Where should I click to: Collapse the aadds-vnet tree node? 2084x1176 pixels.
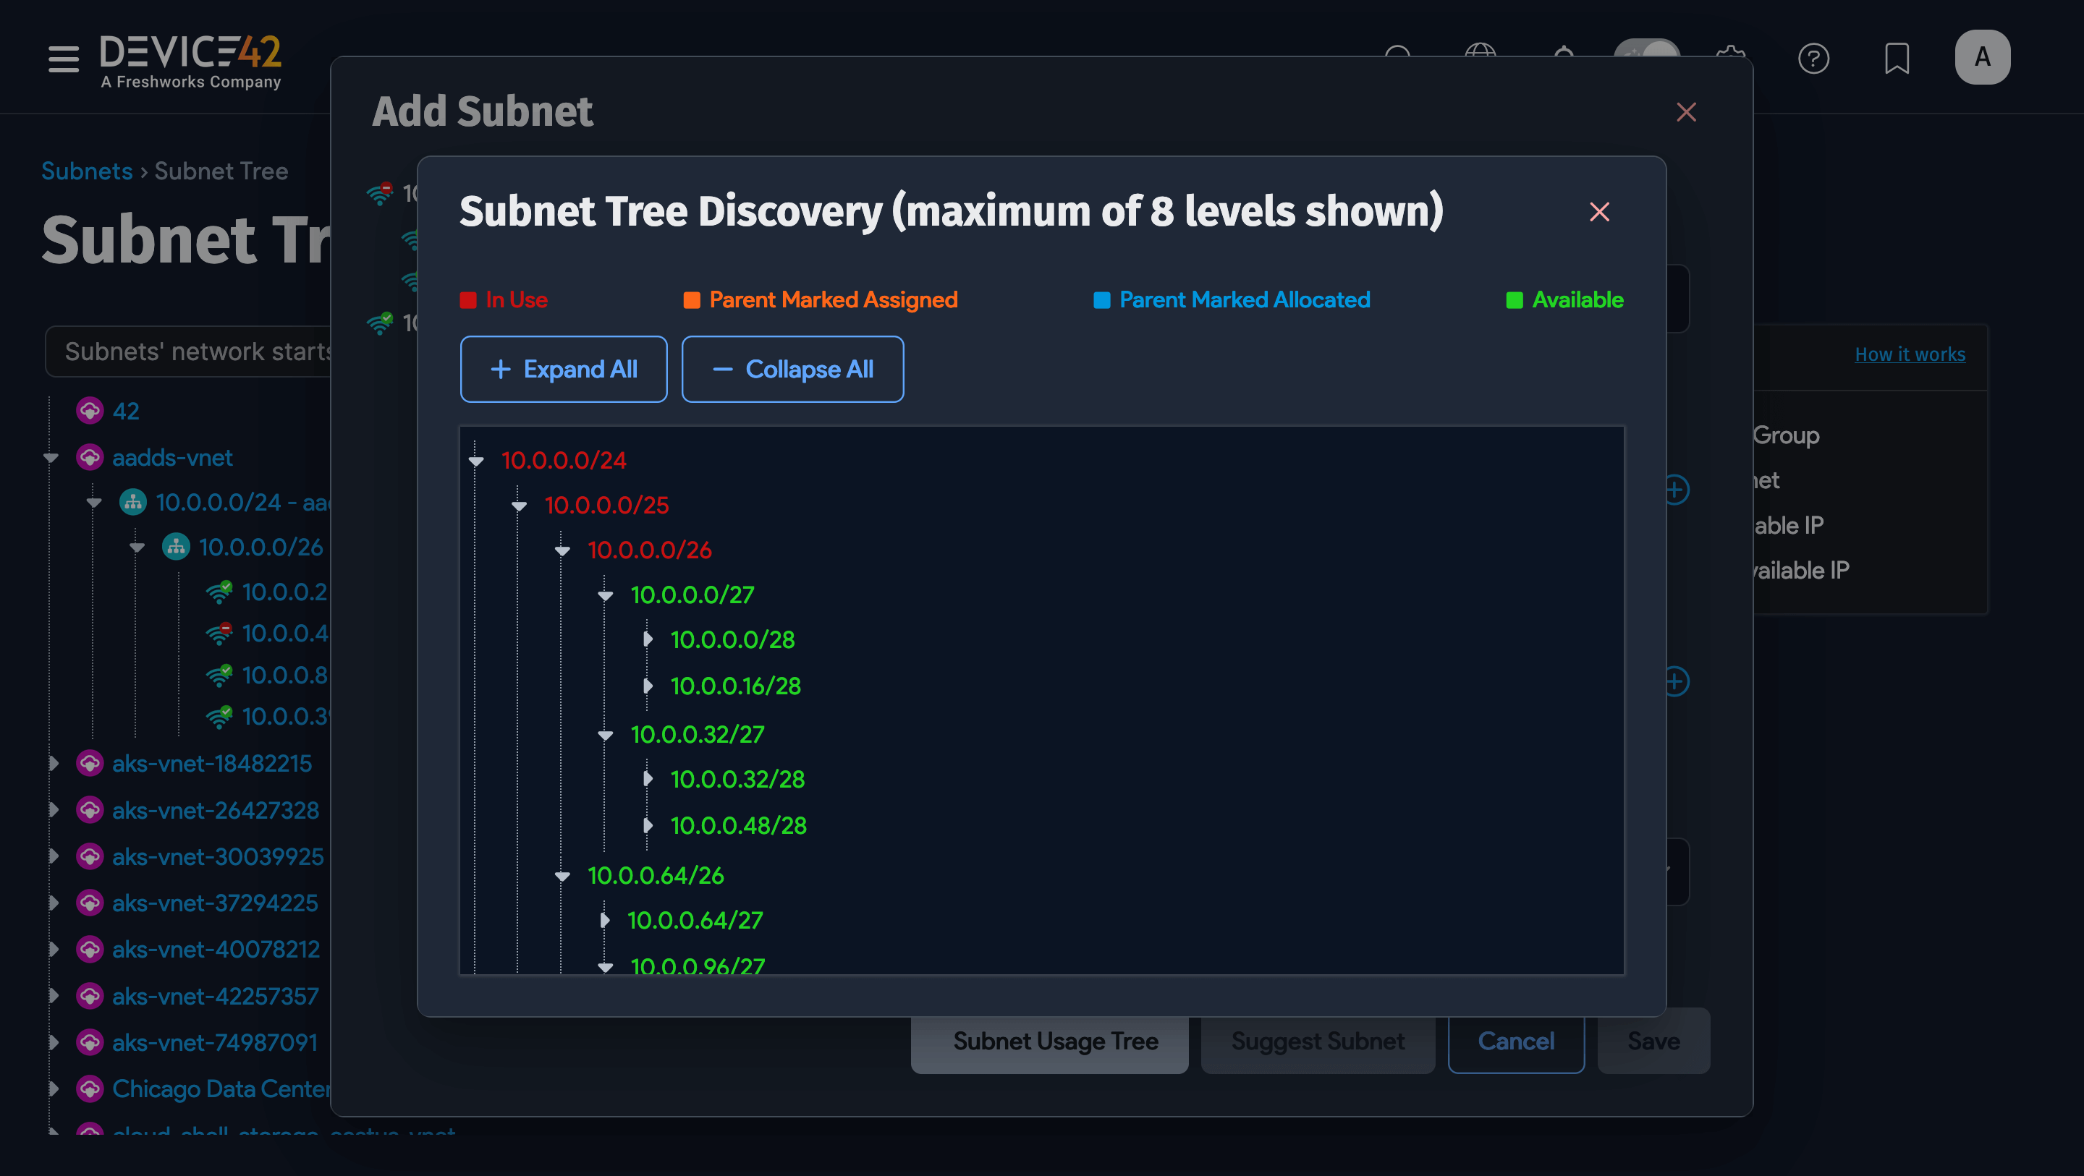[51, 457]
